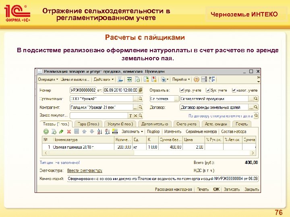Switch to the Товары tab
This screenshot has width=290, height=217.
(56, 124)
